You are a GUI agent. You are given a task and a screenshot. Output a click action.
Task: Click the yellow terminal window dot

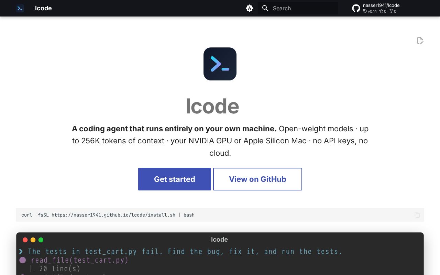[33, 240]
